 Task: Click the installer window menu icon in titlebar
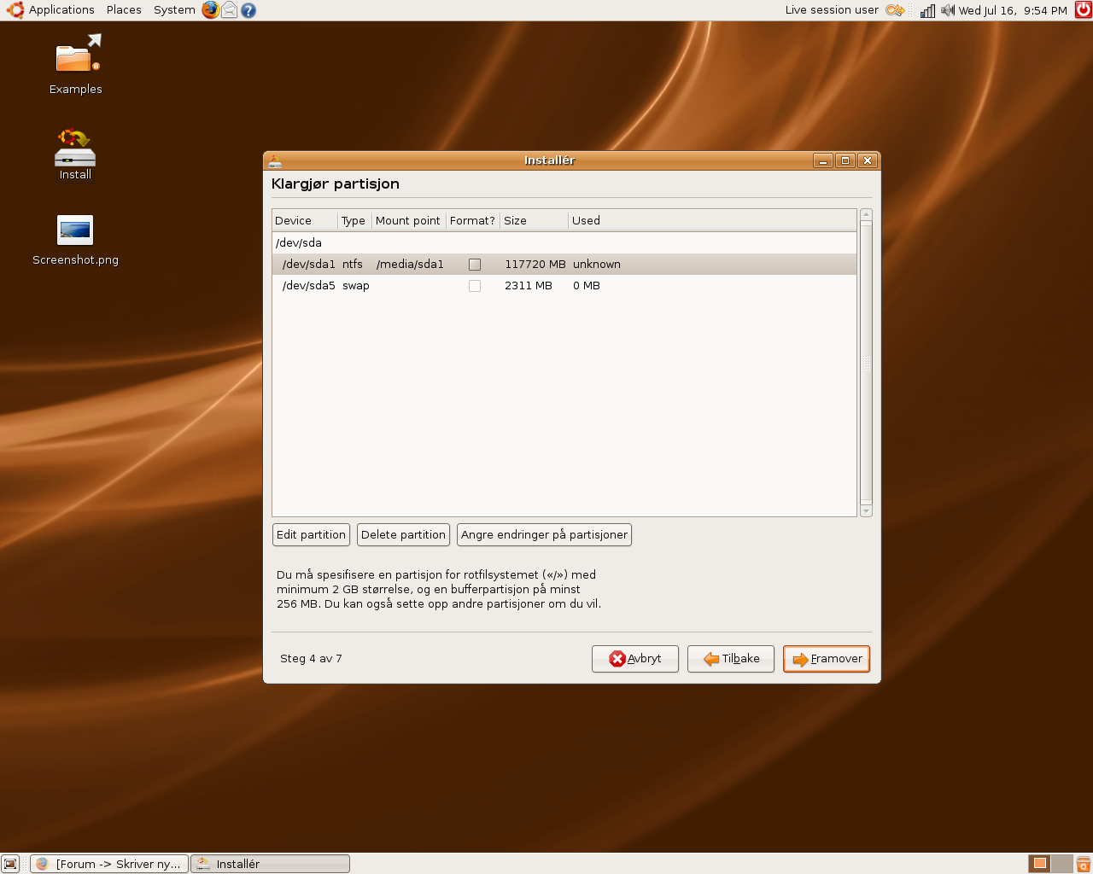coord(274,160)
